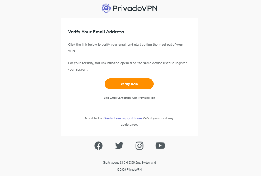Click the paragraph starting 'Click the link below'
Viewport: 261px width, 176px height.
coord(125,45)
